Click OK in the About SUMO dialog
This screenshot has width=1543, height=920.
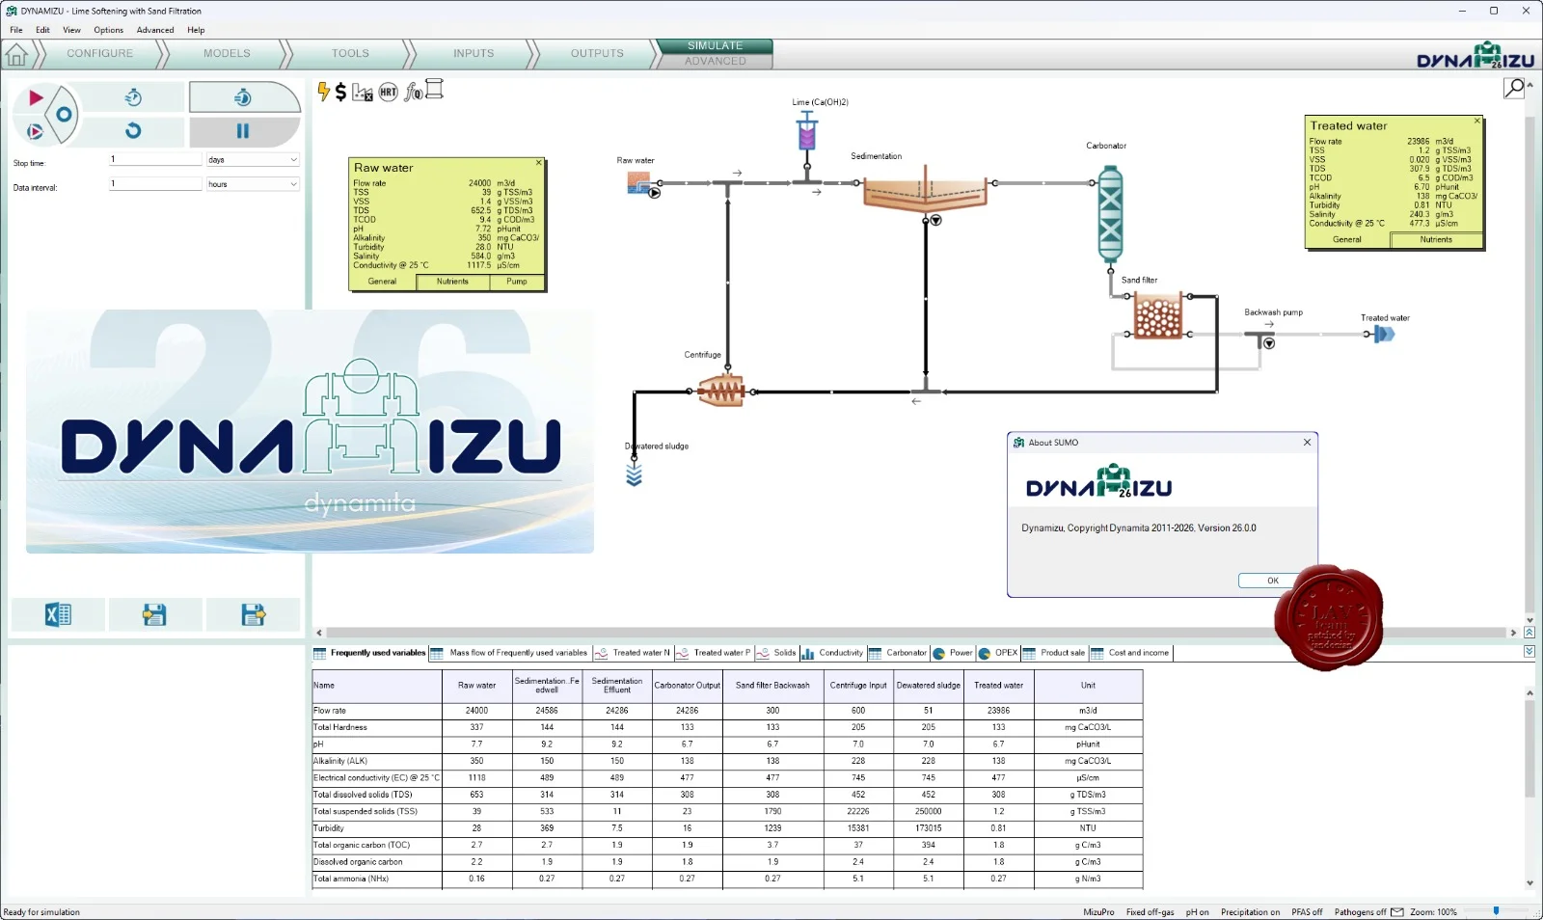[1272, 581]
